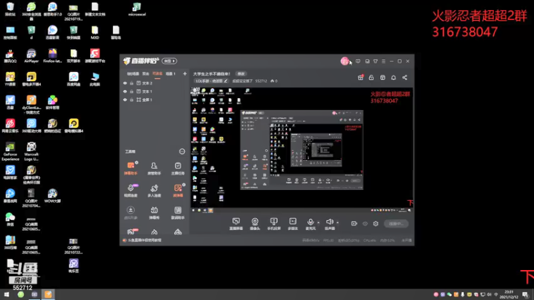Click the stream preview canvas
Screen dimensions: 534x300
coord(302,149)
